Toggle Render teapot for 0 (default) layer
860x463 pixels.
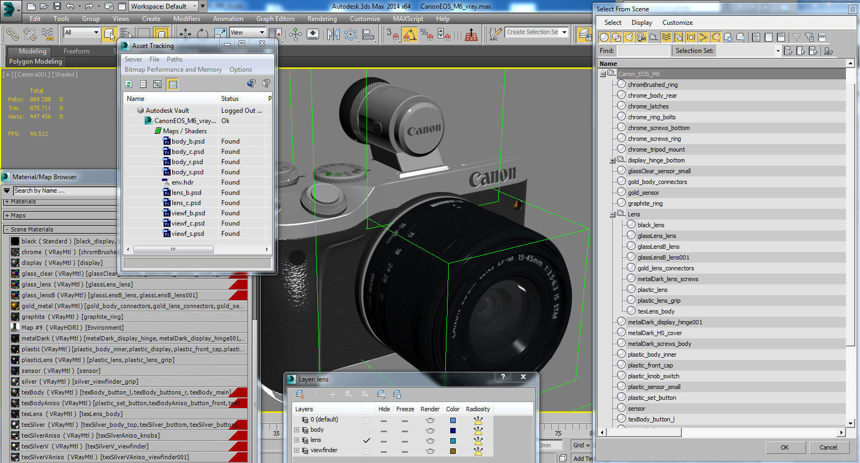point(430,420)
